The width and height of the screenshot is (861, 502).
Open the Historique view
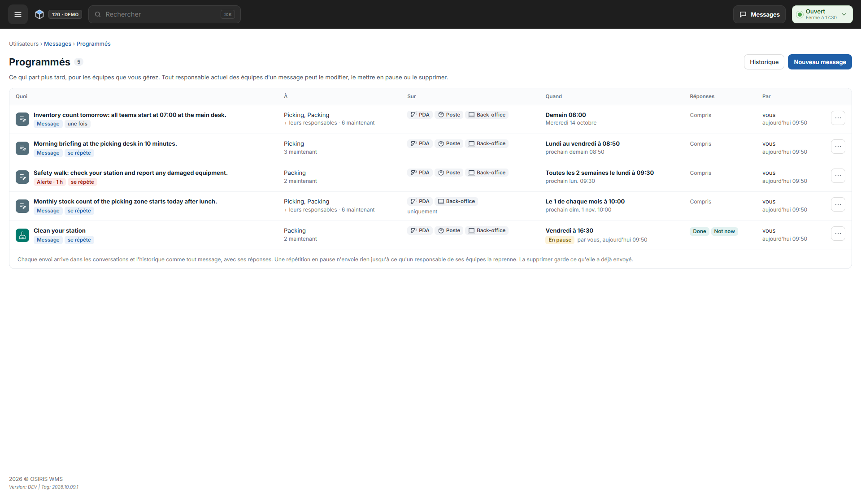click(x=764, y=62)
